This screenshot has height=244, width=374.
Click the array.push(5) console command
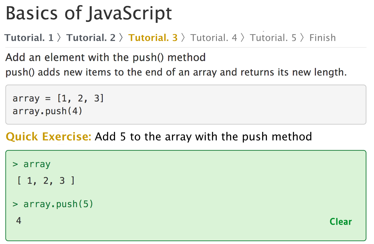tap(58, 204)
